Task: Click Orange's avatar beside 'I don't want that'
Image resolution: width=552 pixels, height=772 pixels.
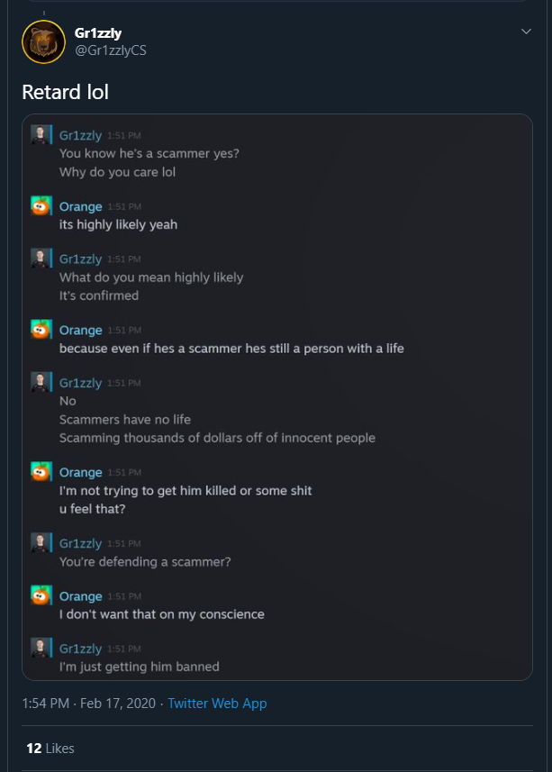Action: (x=40, y=595)
